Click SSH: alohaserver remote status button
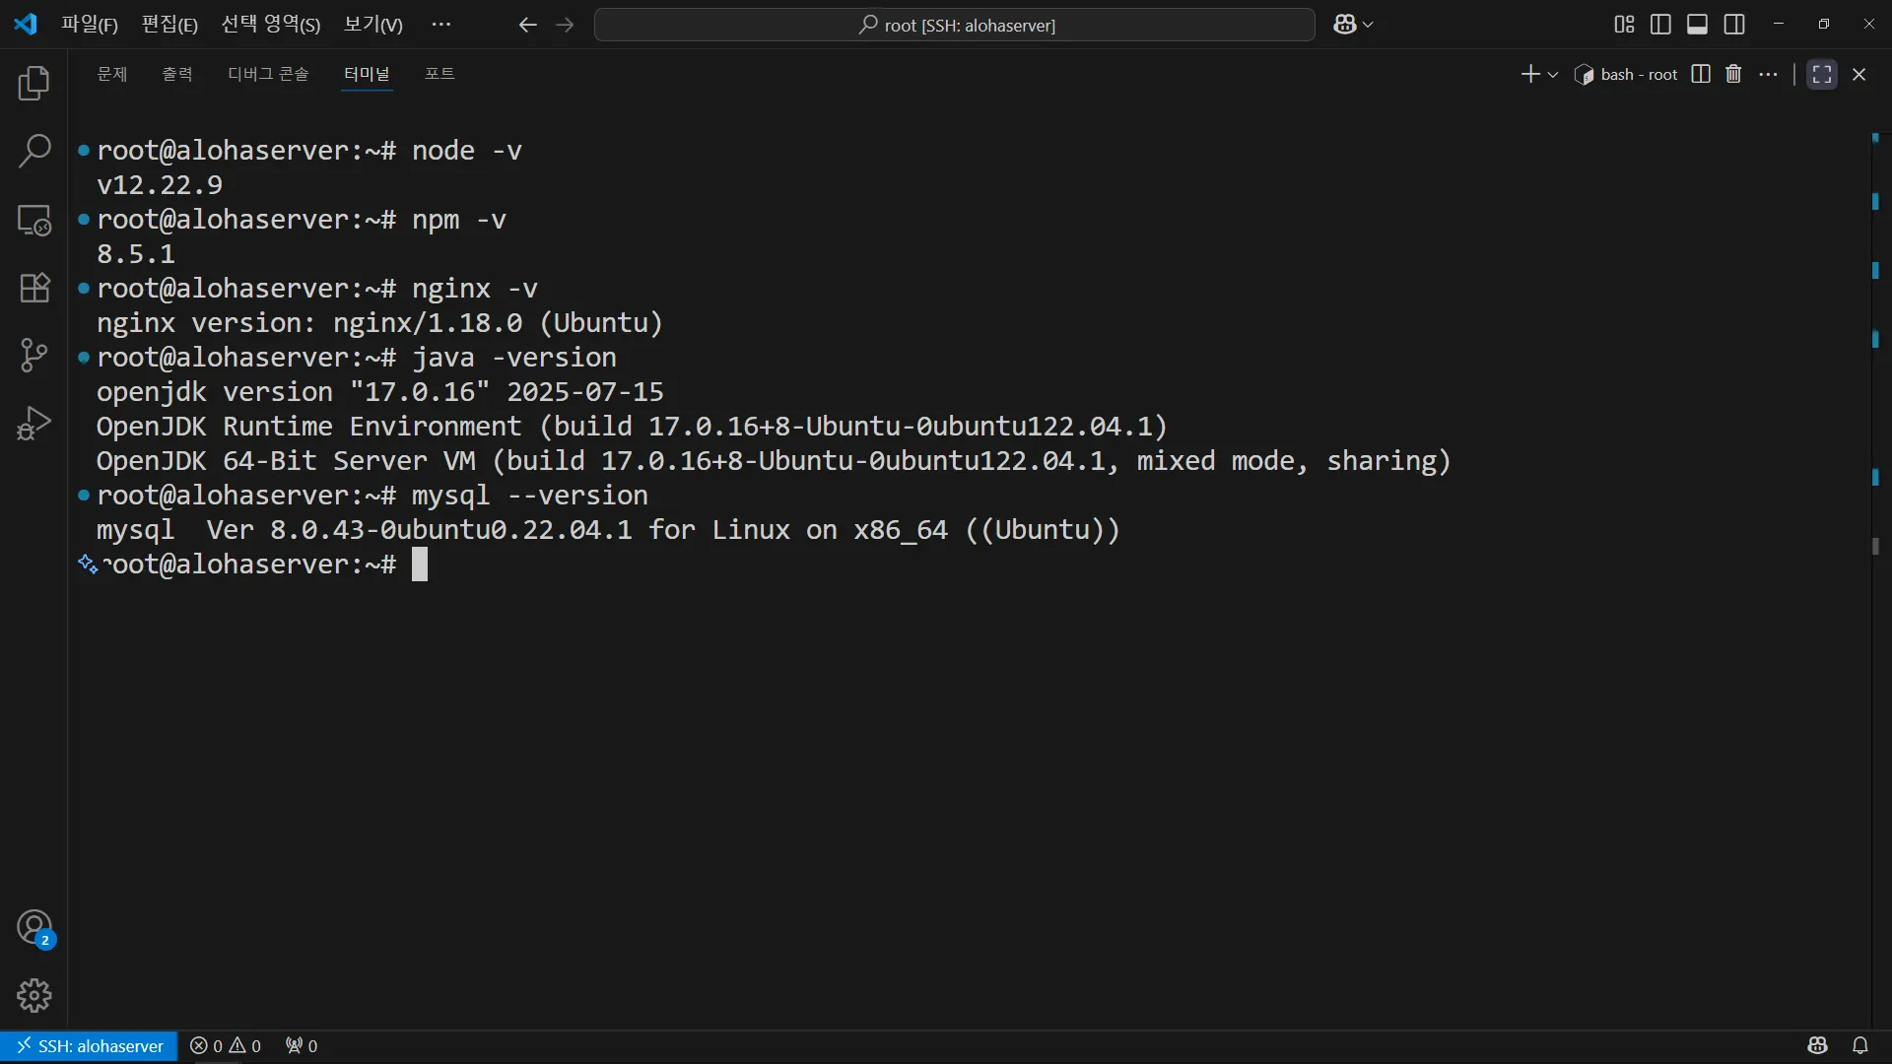Image resolution: width=1892 pixels, height=1064 pixels. click(89, 1045)
